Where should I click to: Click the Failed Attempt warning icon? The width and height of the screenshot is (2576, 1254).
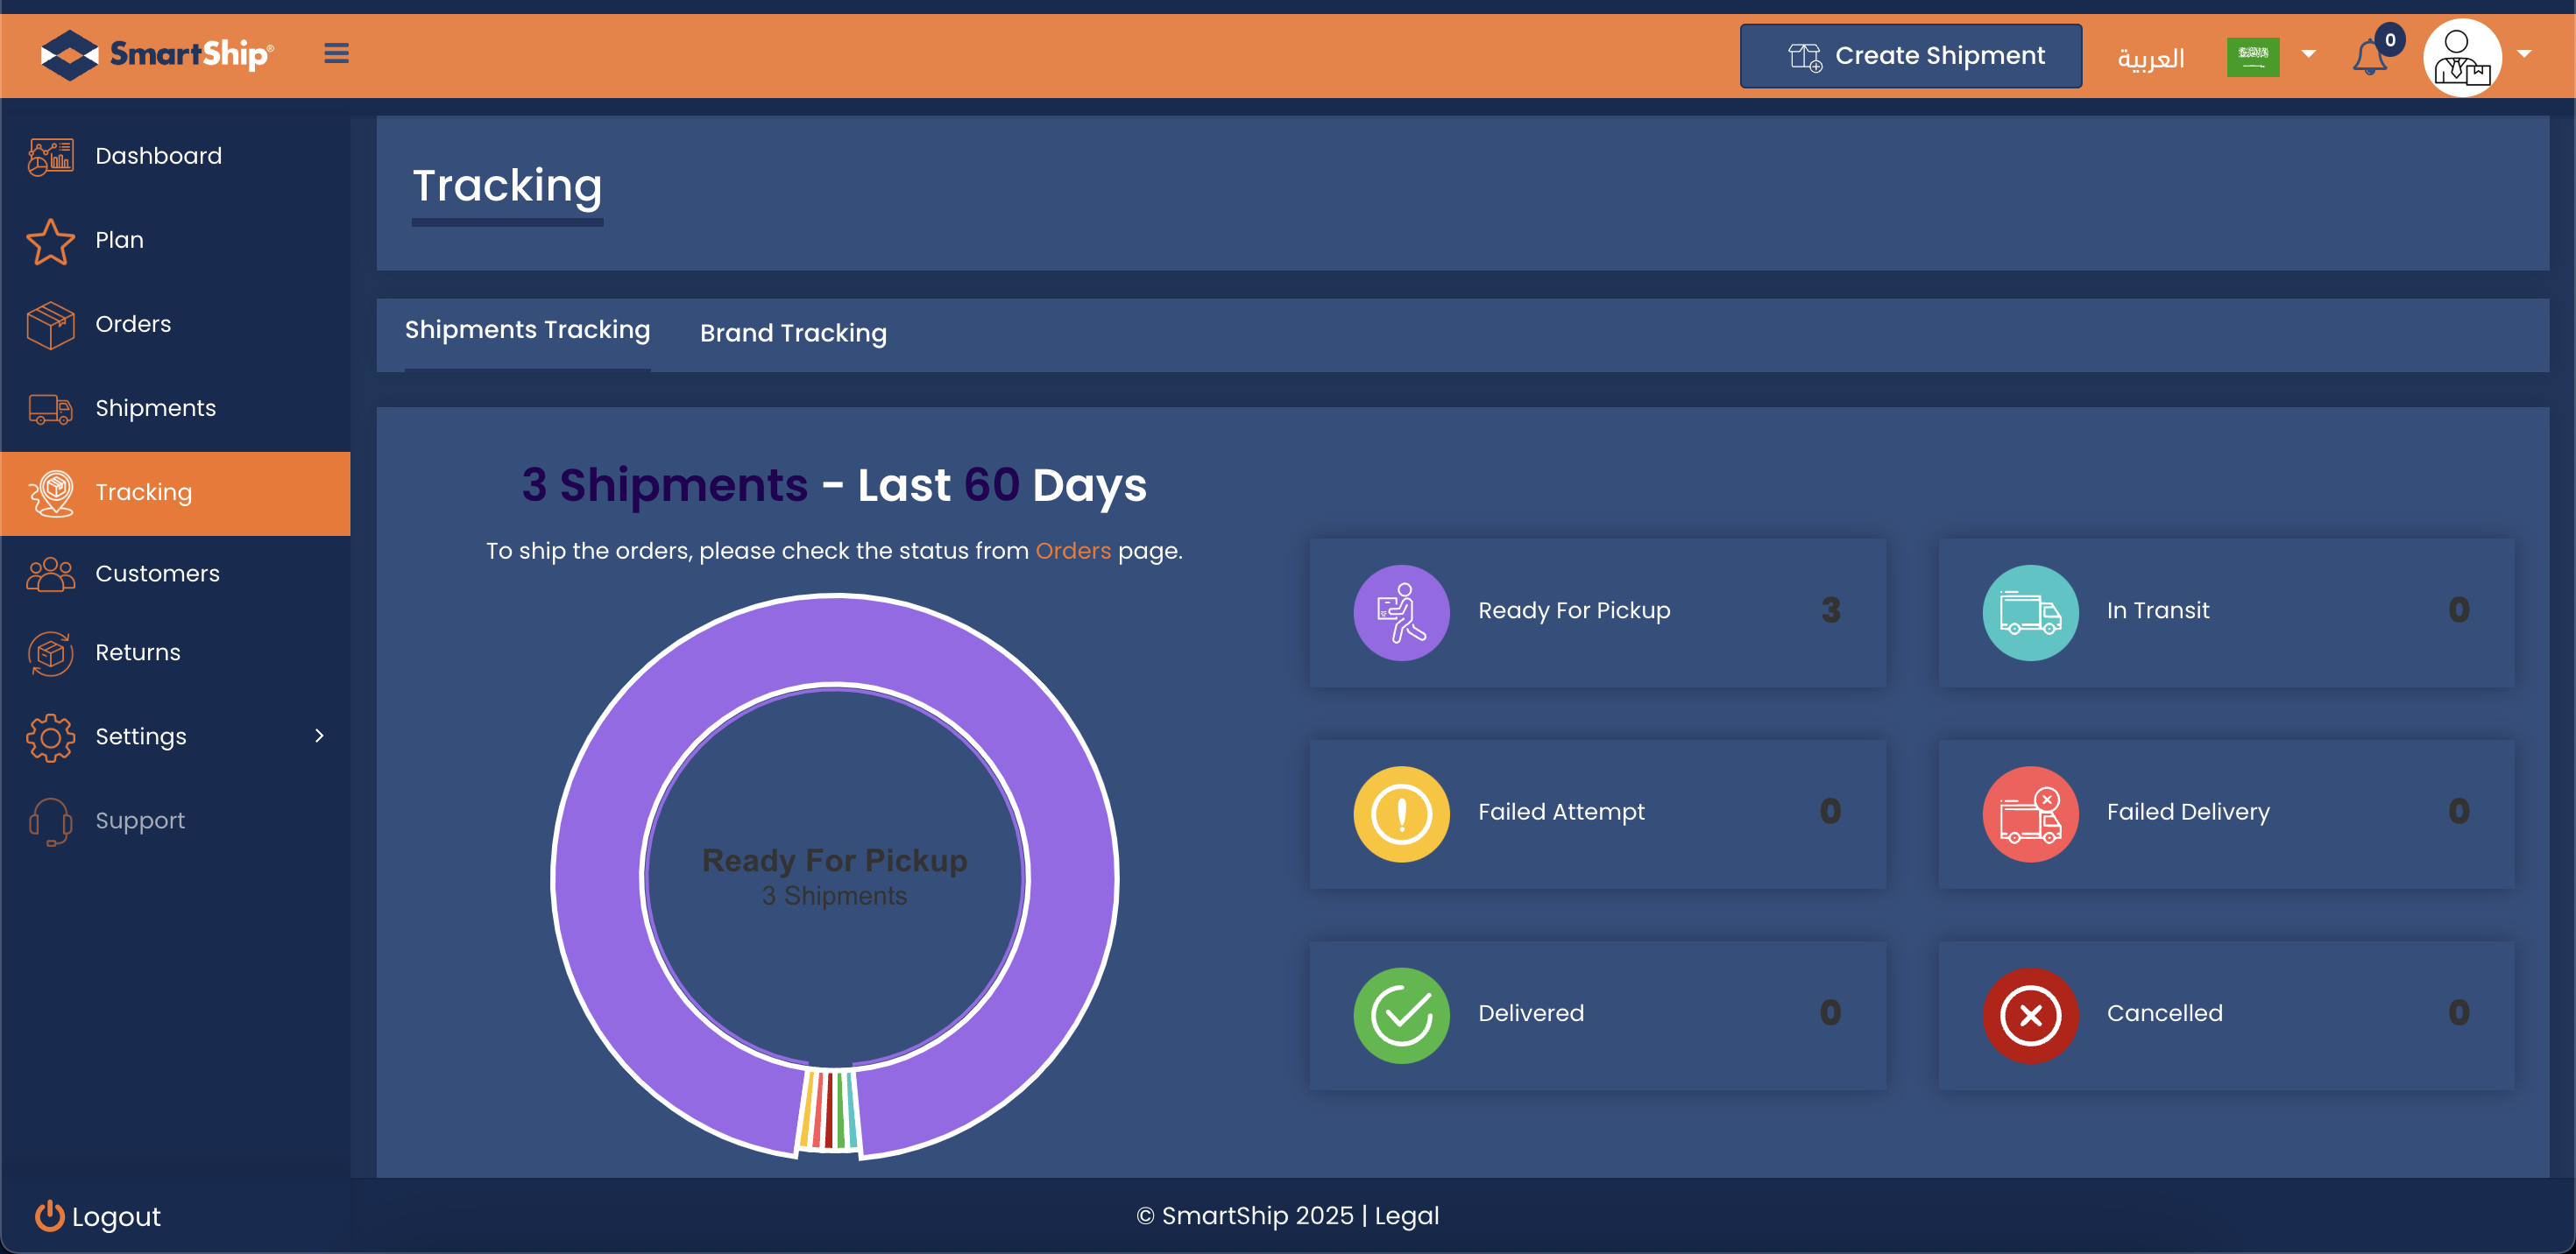[1401, 814]
